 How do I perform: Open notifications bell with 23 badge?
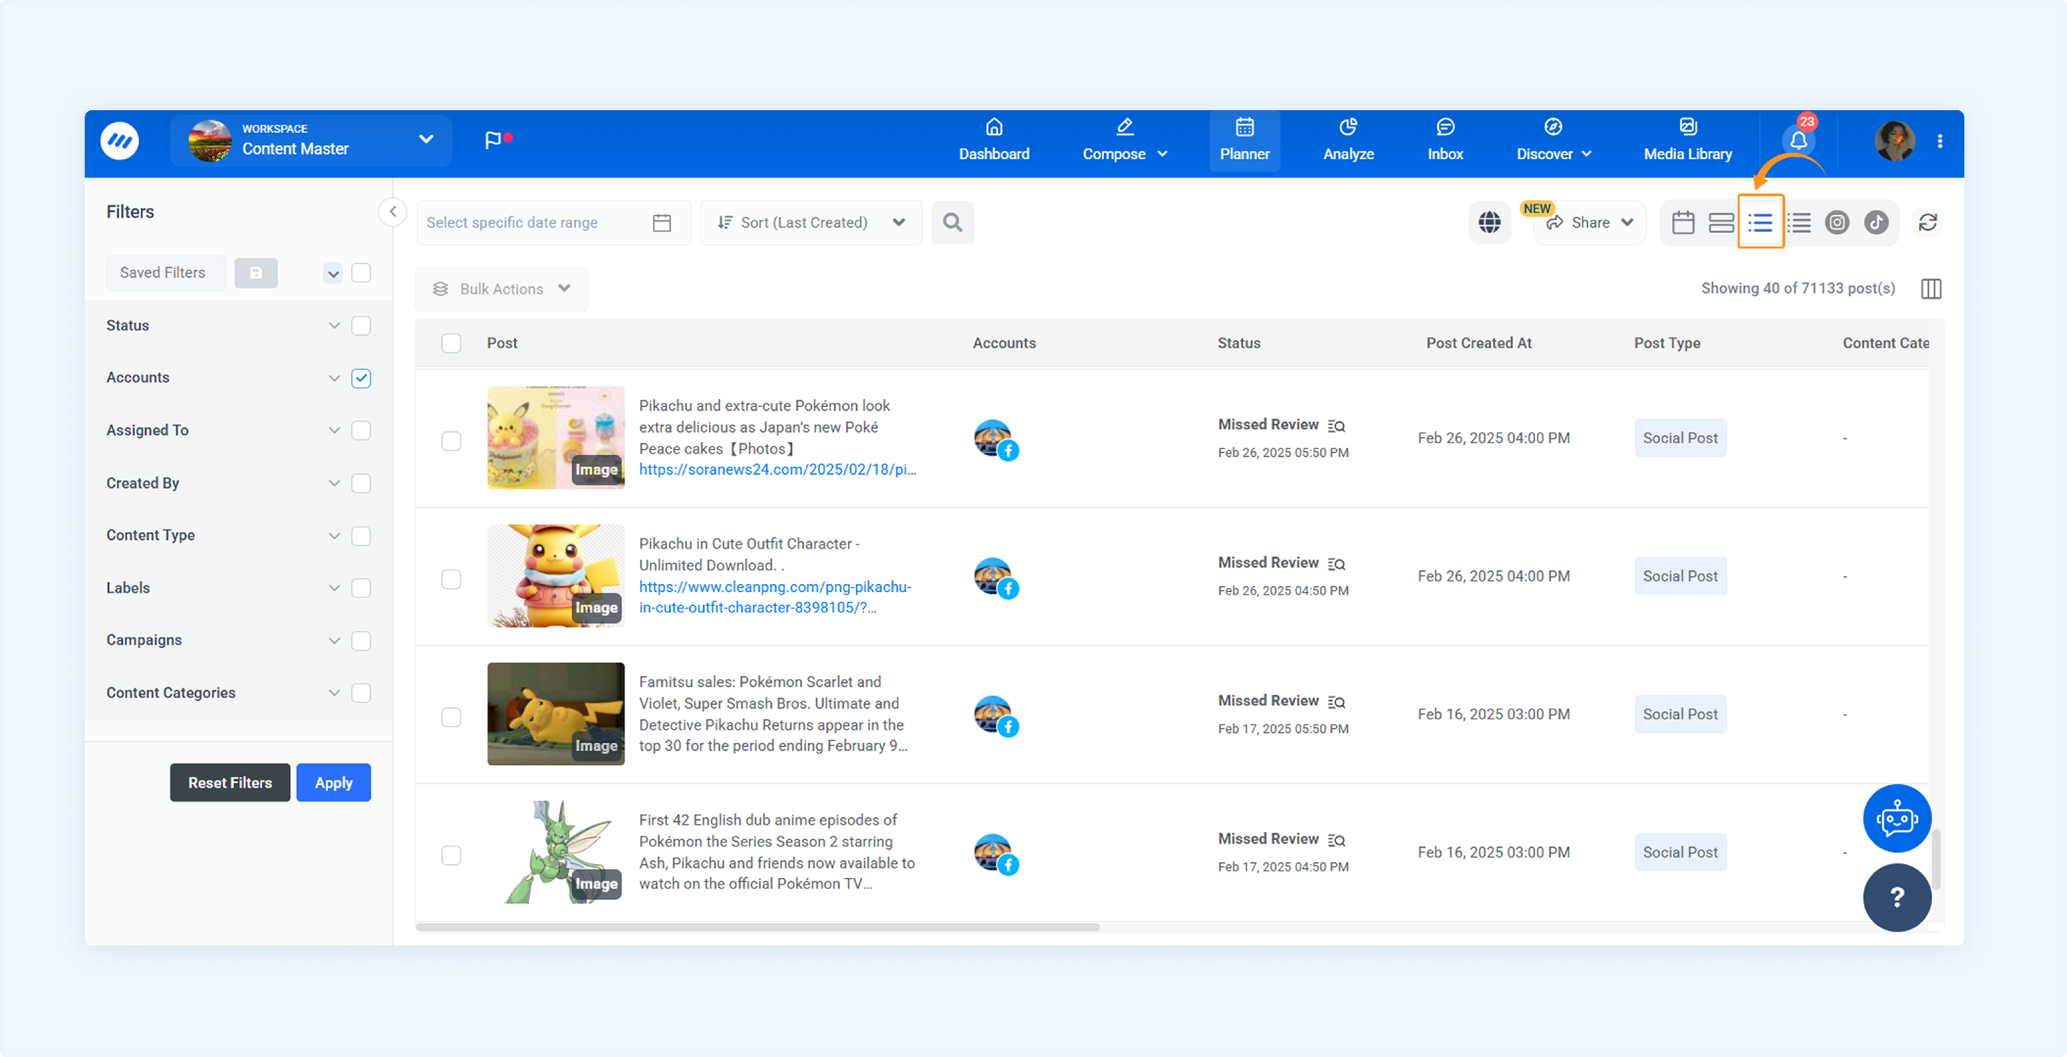click(1799, 140)
